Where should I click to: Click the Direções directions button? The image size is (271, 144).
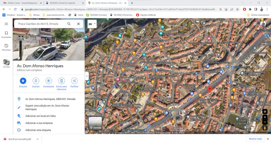pos(23,83)
